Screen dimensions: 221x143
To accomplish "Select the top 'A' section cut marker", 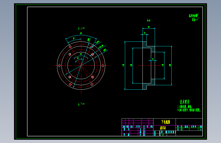I will [79, 28].
